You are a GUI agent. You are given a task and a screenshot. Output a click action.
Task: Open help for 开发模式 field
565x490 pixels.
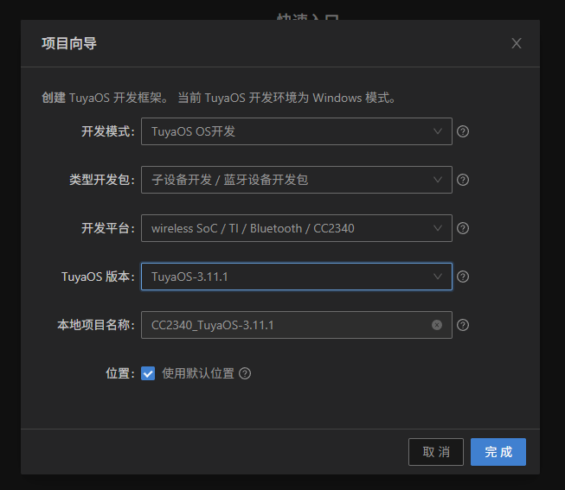click(x=463, y=131)
